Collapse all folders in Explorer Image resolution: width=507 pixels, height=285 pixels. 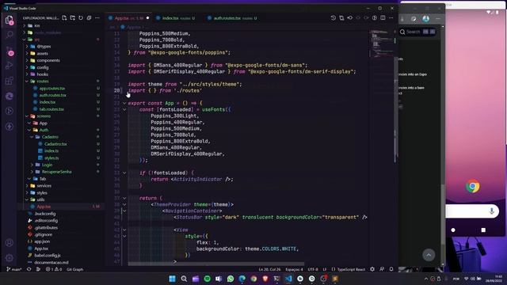click(x=89, y=18)
